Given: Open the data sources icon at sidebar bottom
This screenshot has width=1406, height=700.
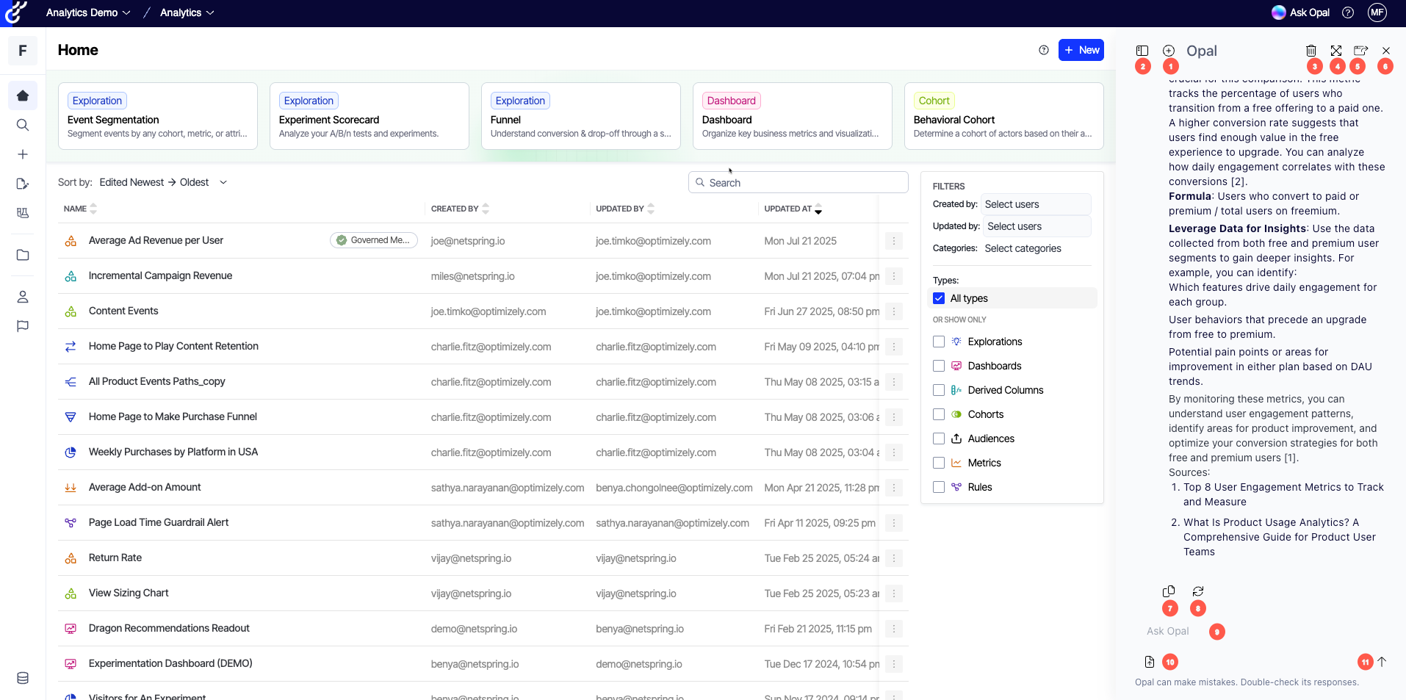Looking at the screenshot, I should coord(23,678).
